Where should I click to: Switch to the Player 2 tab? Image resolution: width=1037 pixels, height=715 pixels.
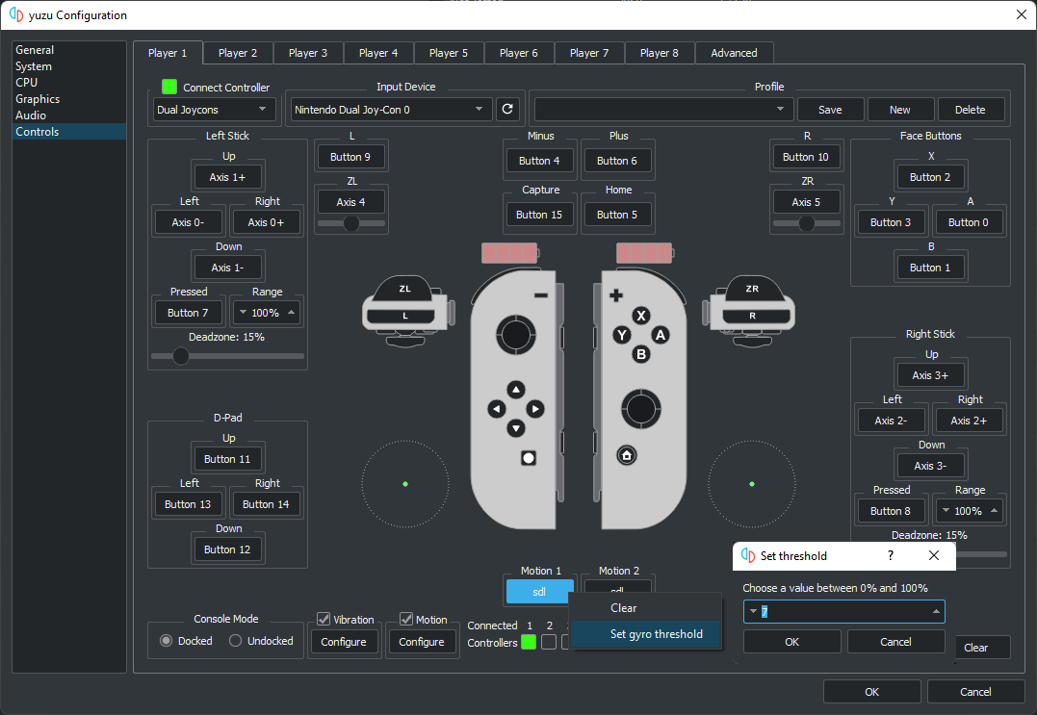click(x=238, y=53)
